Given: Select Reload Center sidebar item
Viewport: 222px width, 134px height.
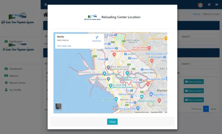Looking at the screenshot, I should click(17, 83).
